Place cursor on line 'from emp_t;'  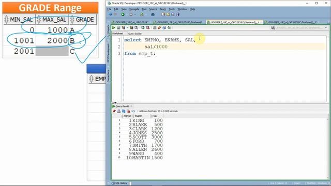coord(140,54)
